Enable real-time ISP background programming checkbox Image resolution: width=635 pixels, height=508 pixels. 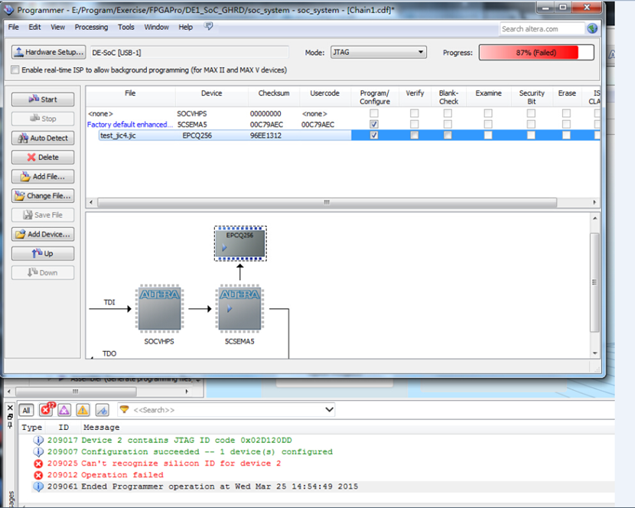(15, 70)
